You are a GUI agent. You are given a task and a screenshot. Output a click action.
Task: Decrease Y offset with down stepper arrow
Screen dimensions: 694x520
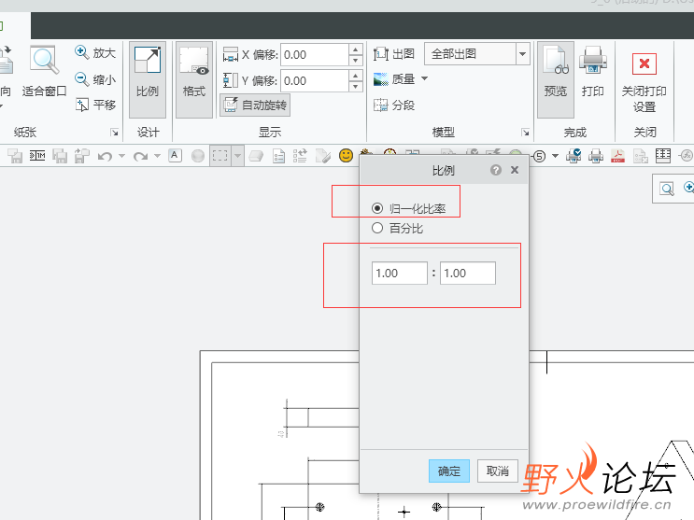pos(356,87)
